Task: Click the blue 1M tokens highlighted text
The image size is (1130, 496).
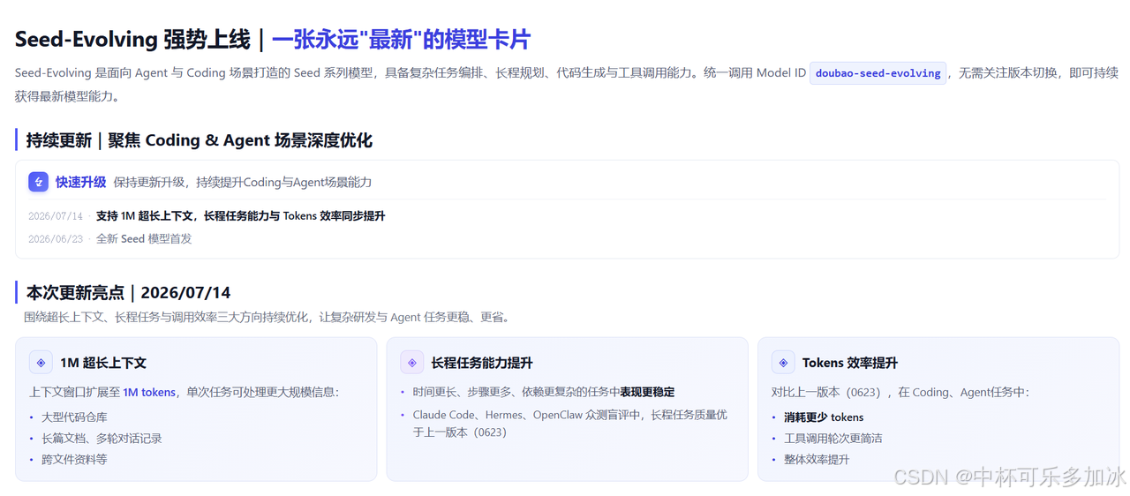Action: click(149, 392)
